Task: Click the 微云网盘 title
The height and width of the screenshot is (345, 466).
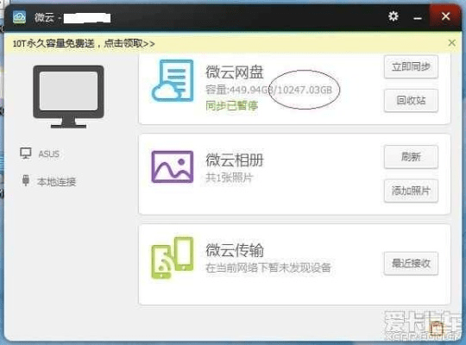Action: (235, 72)
